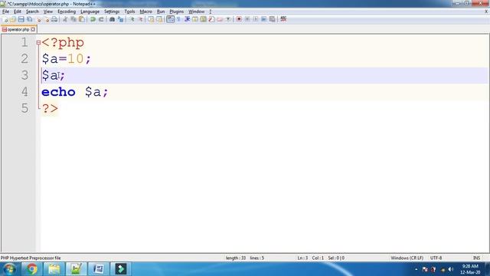Click the Close All toolbar icon
This screenshot has width=490, height=276.
[46, 19]
